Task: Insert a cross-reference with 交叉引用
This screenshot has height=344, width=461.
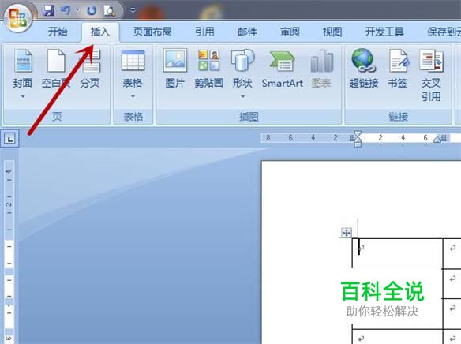Action: 431,75
